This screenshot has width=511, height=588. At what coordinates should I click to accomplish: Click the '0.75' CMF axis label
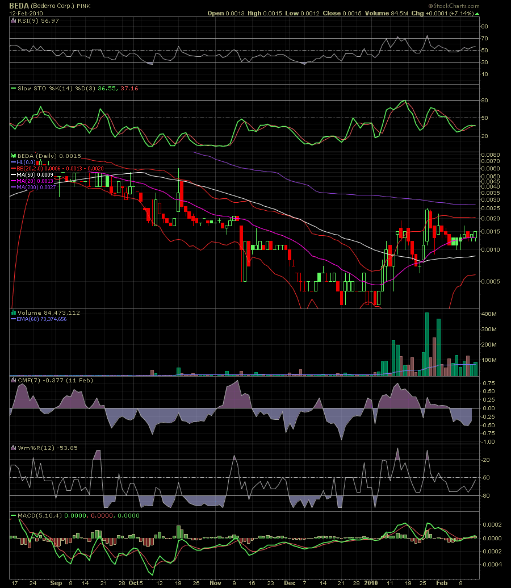[x=488, y=383]
